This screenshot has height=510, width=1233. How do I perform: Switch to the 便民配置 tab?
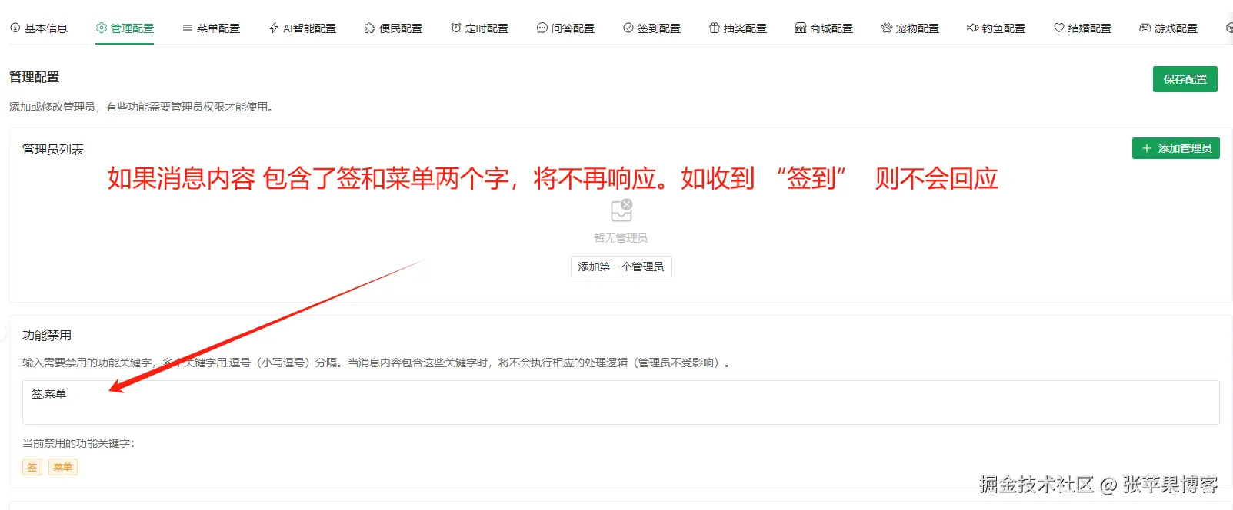(x=393, y=28)
